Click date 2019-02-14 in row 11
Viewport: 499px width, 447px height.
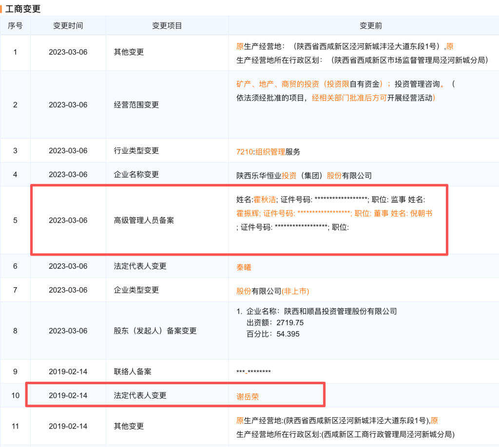(68, 427)
